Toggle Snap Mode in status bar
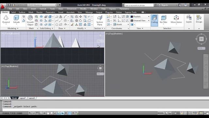The height and width of the screenshot is (118, 209). click(x=33, y=113)
